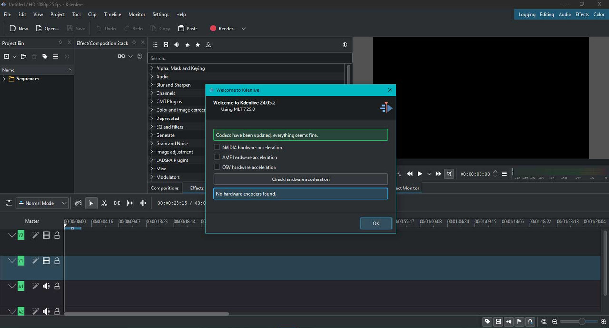Viewport: 609px width, 328px height.
Task: Expand Sequences folder in Project Bin
Action: (x=4, y=79)
